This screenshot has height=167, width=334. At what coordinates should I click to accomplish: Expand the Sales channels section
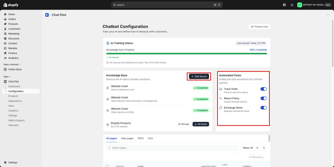(12, 65)
